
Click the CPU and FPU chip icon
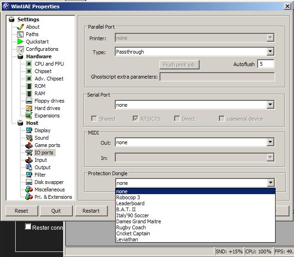[29, 64]
